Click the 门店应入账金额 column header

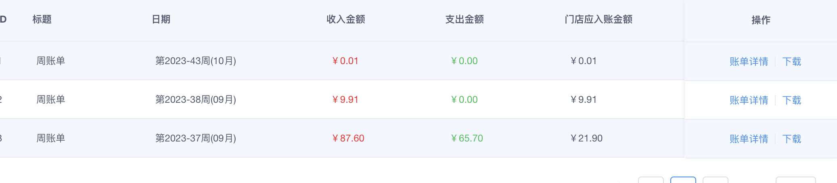(x=598, y=19)
